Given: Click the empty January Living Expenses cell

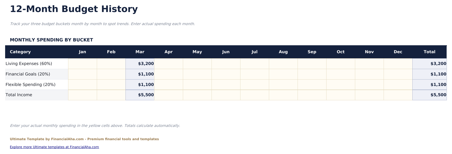Looking at the screenshot, I should pos(82,64).
